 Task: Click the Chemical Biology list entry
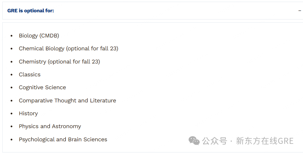point(68,49)
